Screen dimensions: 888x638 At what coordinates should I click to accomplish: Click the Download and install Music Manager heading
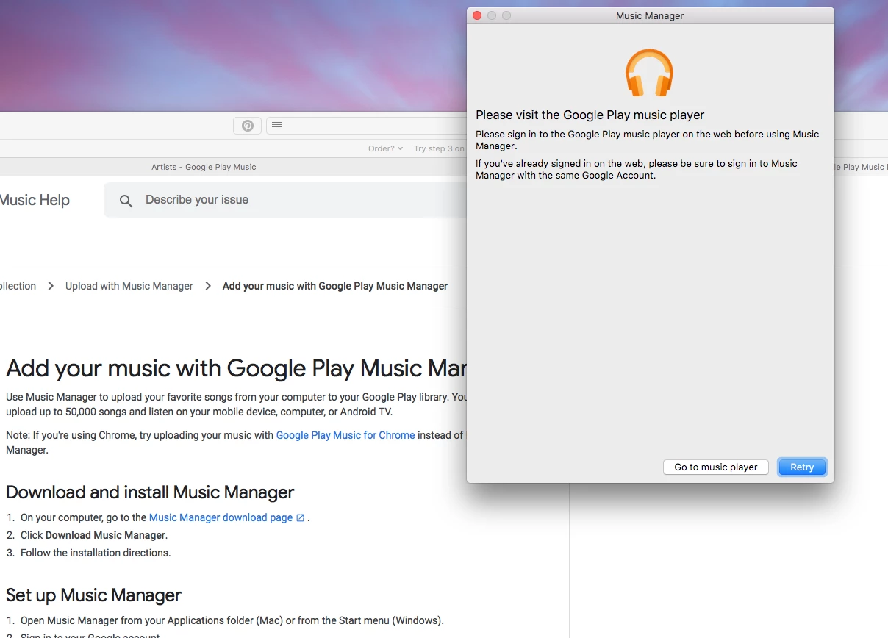(x=150, y=492)
